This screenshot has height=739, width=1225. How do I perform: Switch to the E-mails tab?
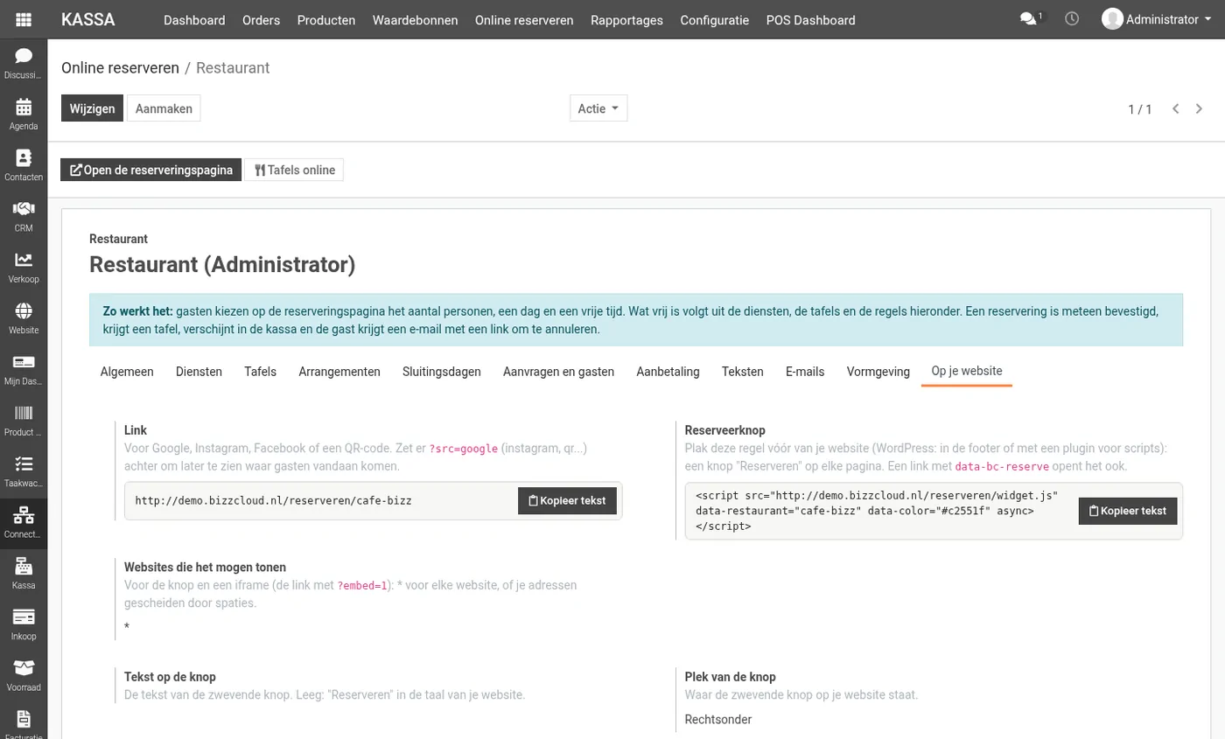click(x=805, y=372)
